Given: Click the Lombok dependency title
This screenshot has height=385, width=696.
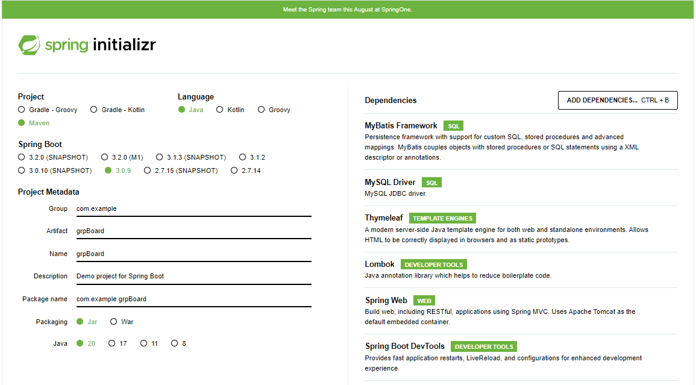Looking at the screenshot, I should (380, 264).
